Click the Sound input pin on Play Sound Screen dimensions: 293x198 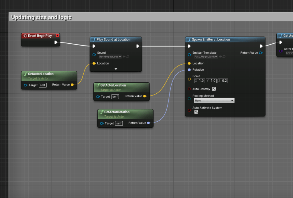[94, 55]
